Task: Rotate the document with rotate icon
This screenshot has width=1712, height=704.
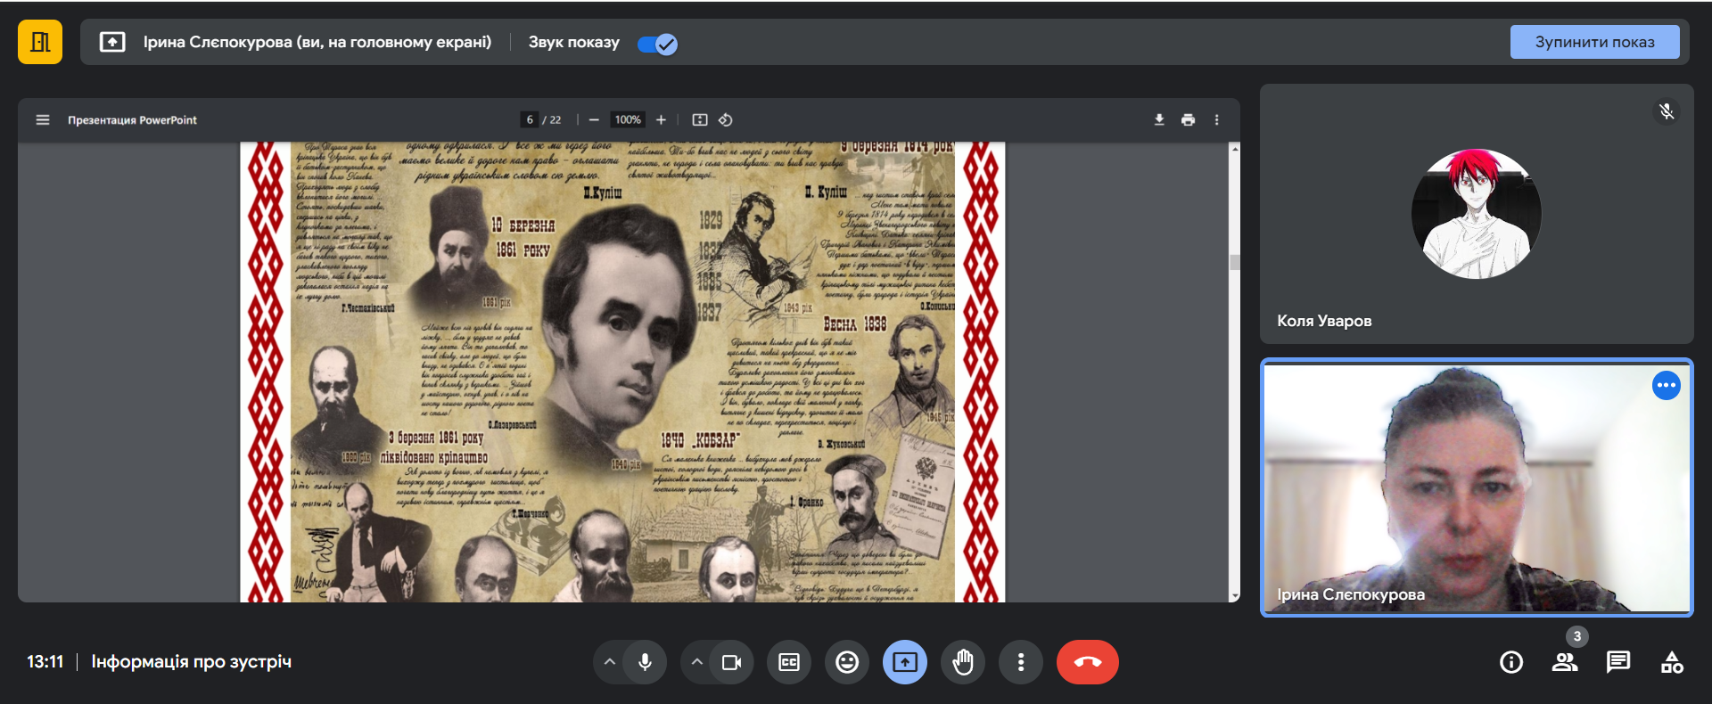Action: (x=726, y=119)
